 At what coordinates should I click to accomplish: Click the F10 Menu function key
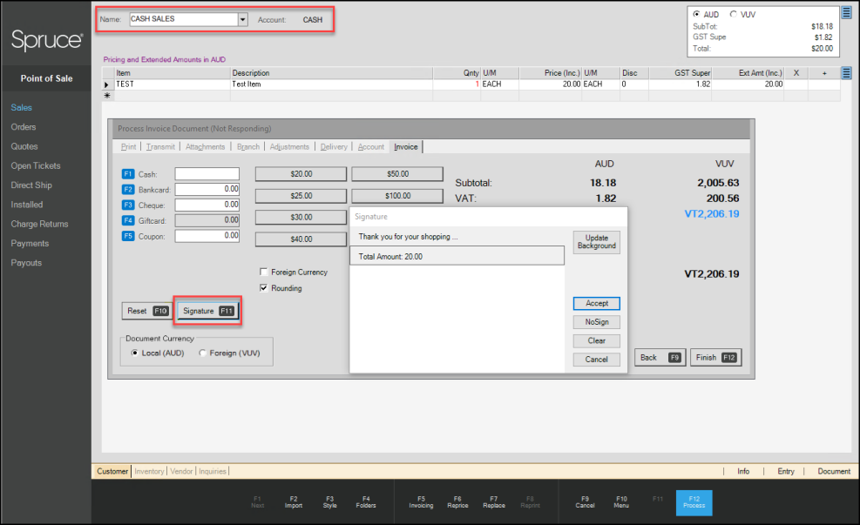(x=621, y=502)
